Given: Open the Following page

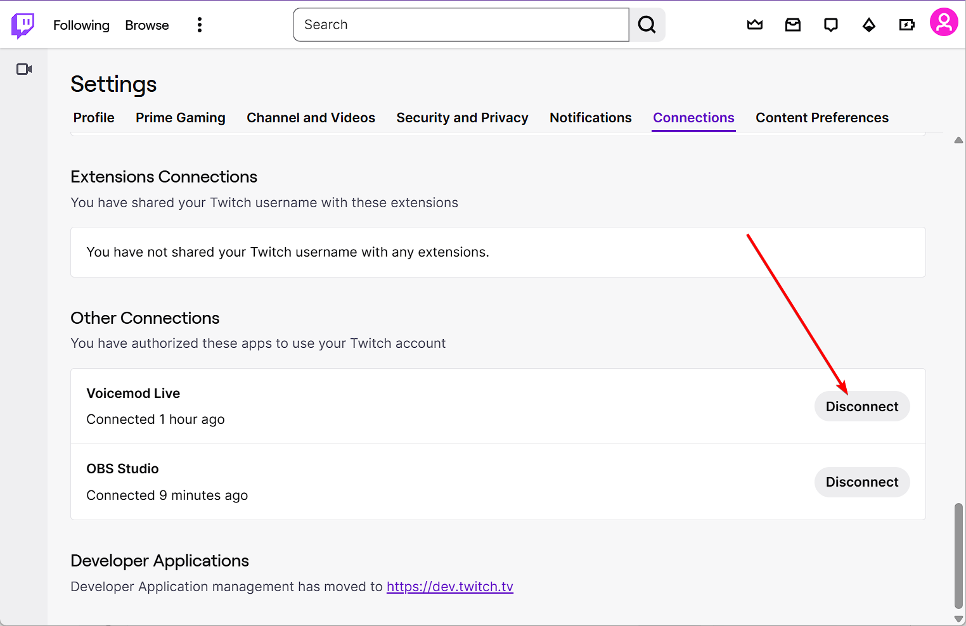Looking at the screenshot, I should (x=81, y=25).
